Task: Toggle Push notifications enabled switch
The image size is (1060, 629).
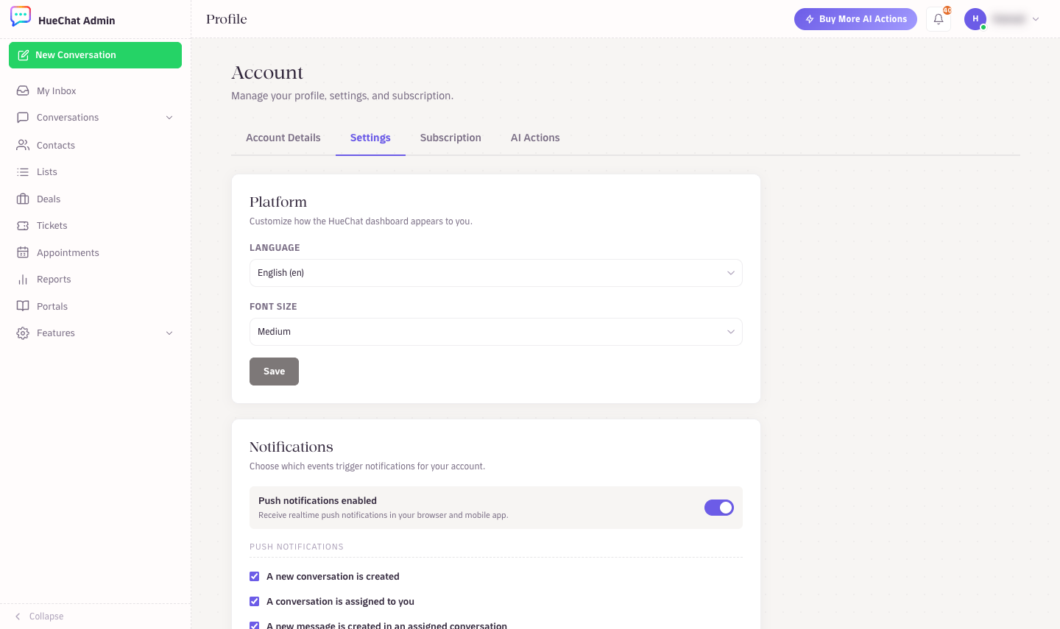Action: coord(719,508)
